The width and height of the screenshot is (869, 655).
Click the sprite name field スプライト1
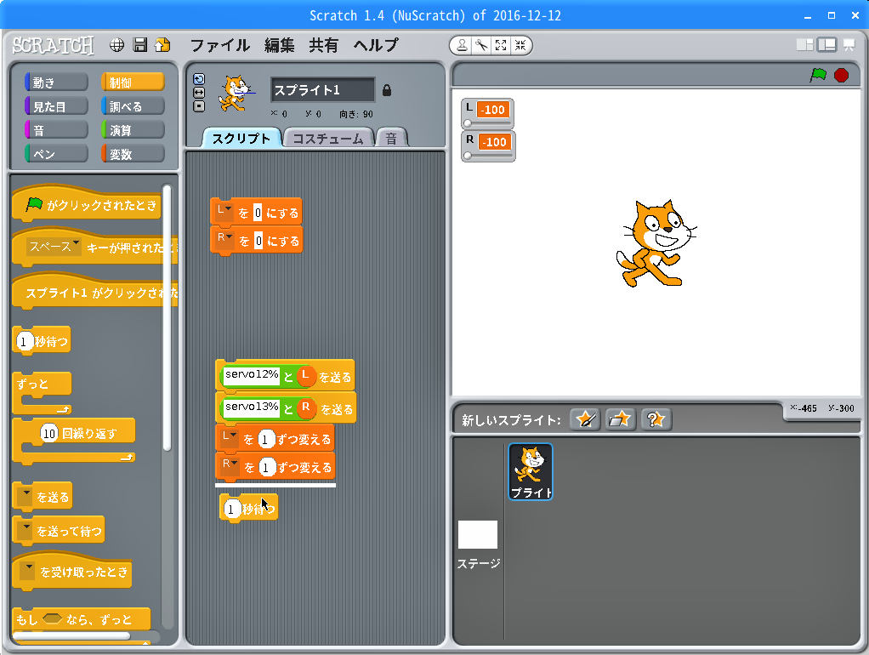(x=322, y=90)
